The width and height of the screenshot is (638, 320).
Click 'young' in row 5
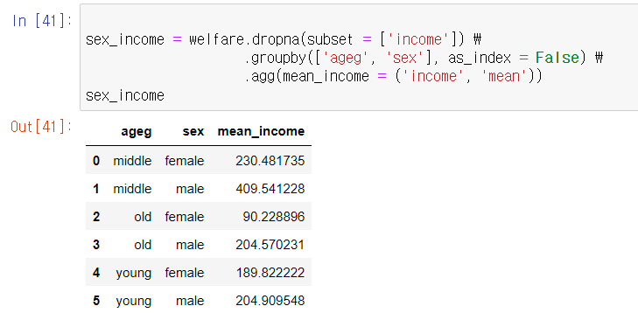(x=134, y=302)
